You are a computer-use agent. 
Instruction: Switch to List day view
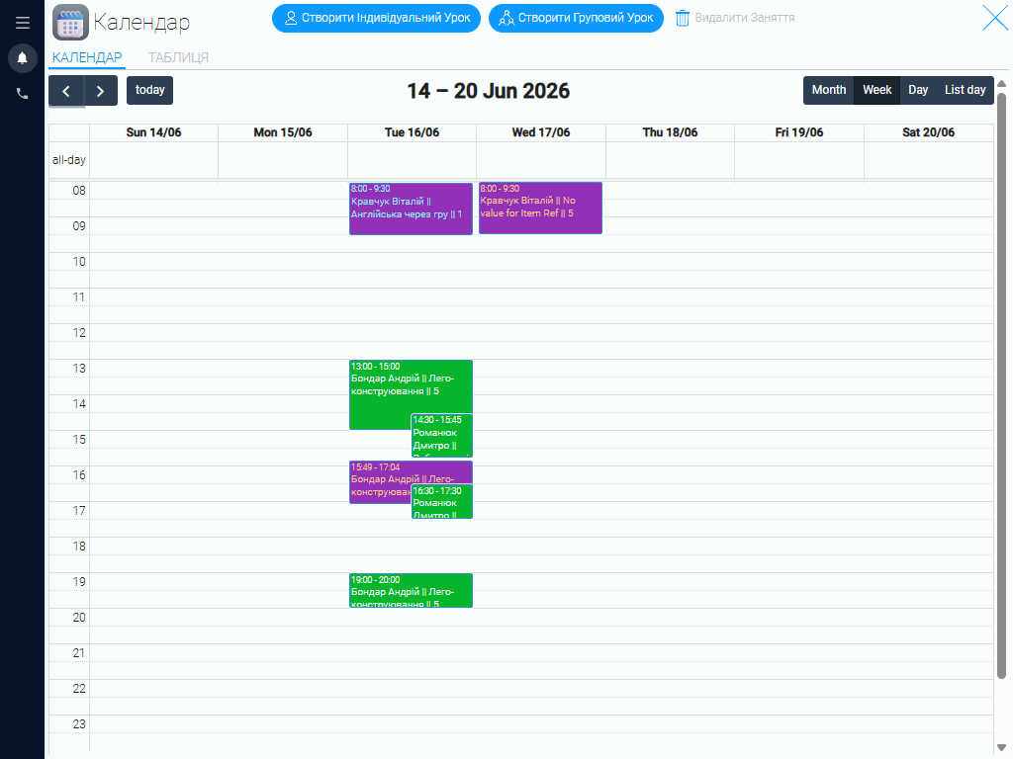pos(966,90)
